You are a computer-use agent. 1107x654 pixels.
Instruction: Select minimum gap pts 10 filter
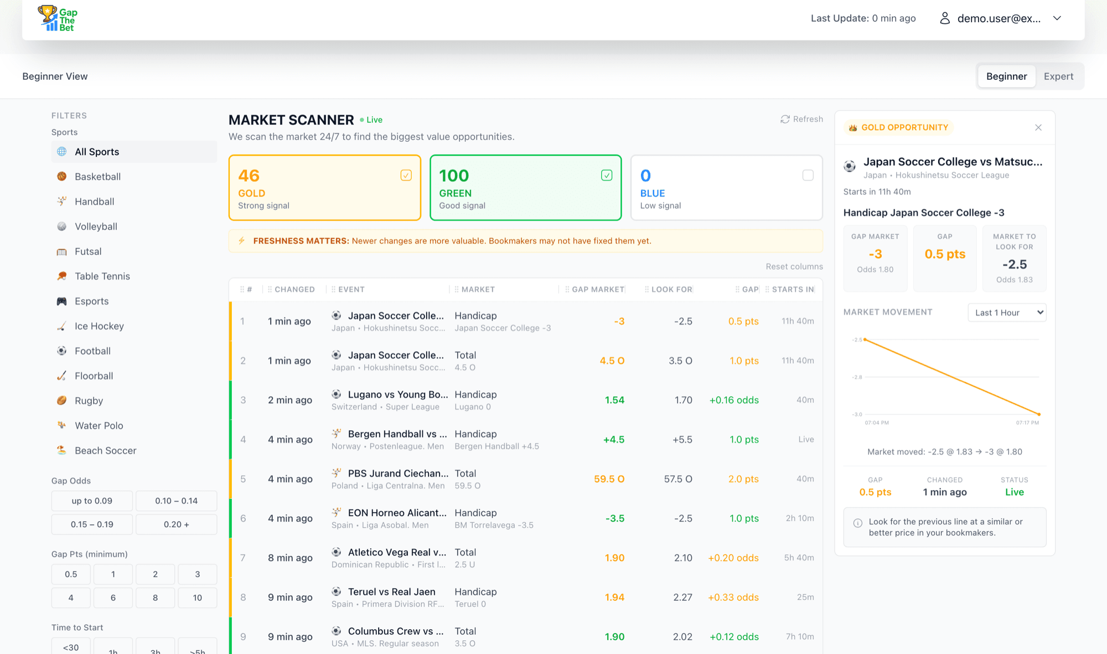[198, 598]
